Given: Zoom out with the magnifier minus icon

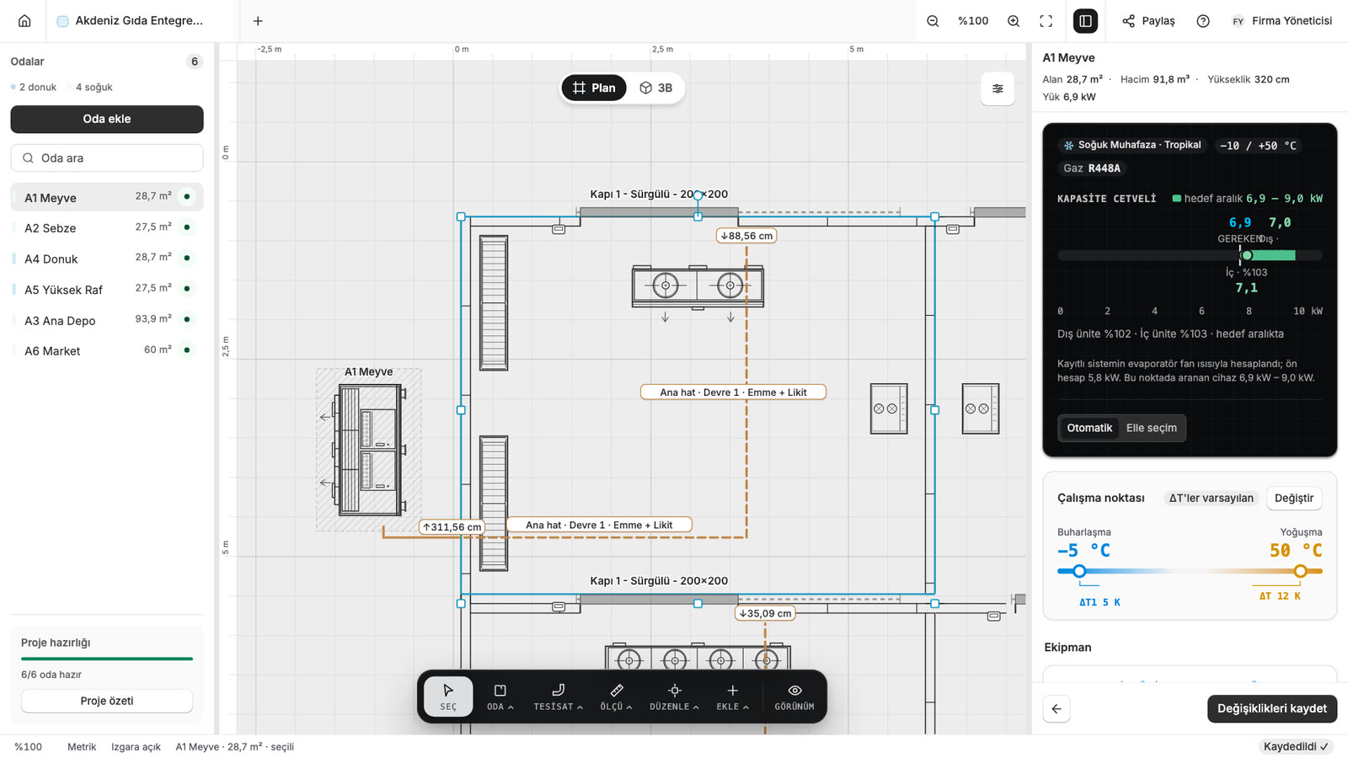Looking at the screenshot, I should click(933, 21).
